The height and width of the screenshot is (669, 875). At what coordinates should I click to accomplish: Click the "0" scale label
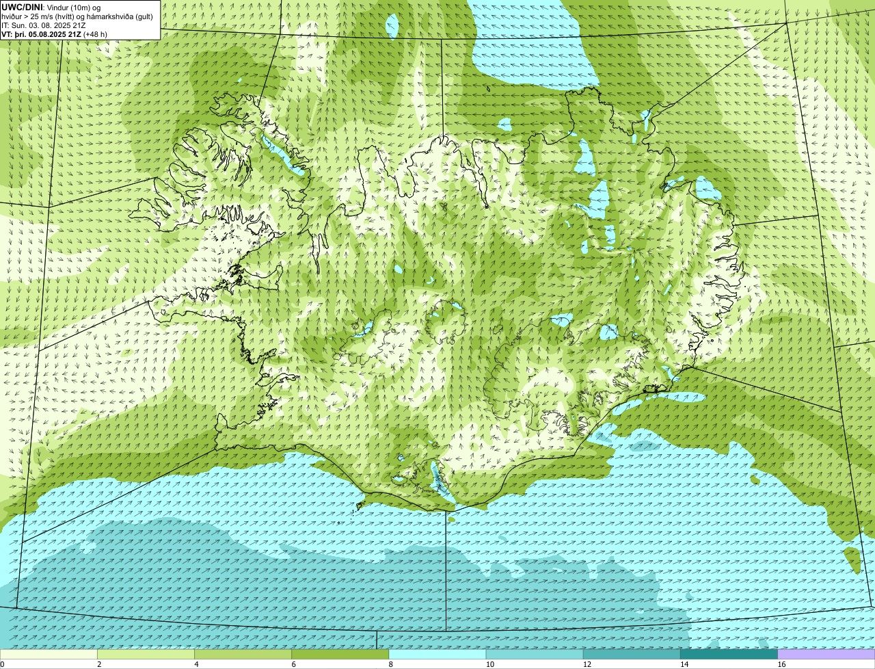[x=2, y=664]
